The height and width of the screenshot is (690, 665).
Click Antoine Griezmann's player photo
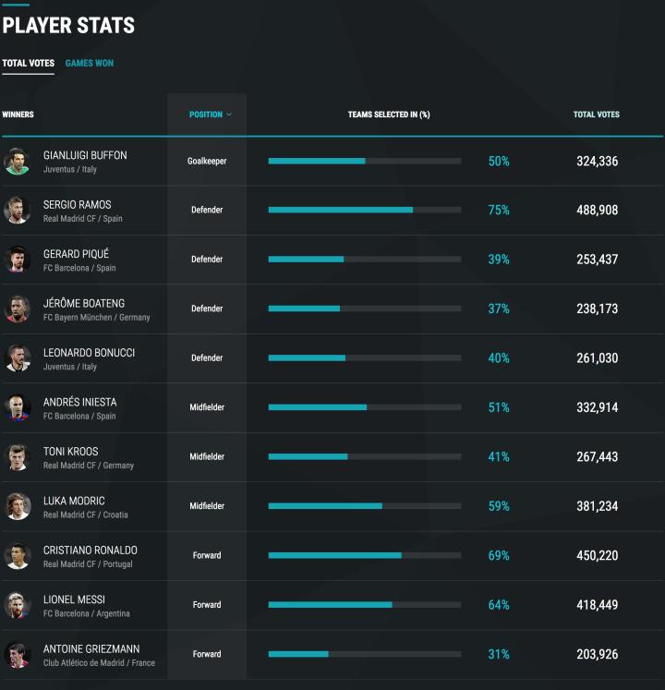pos(17,654)
